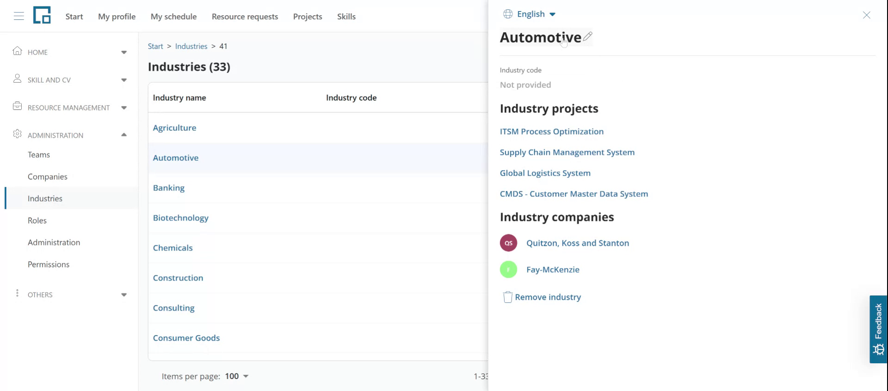Click the Industries breadcrumb link

pos(191,46)
